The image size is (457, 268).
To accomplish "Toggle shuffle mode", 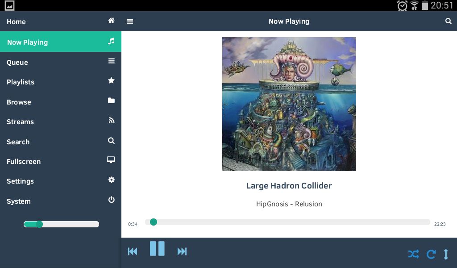I will click(x=414, y=254).
